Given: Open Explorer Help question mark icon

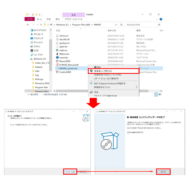Looking at the screenshot, I should click(x=161, y=19).
